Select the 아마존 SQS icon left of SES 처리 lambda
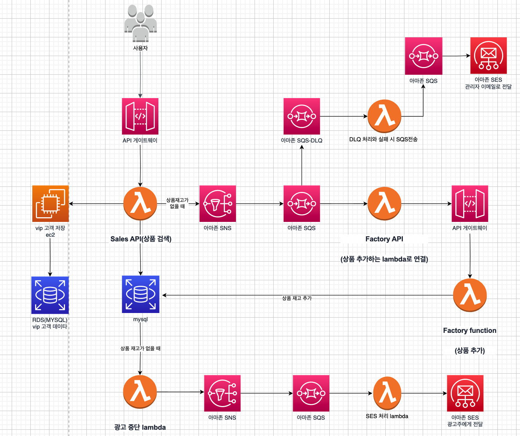Screen dimensions: 520x436 tap(311, 393)
